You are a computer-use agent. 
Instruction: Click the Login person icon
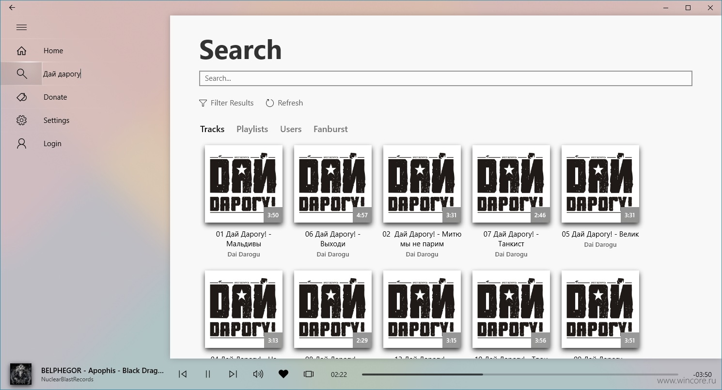click(21, 144)
